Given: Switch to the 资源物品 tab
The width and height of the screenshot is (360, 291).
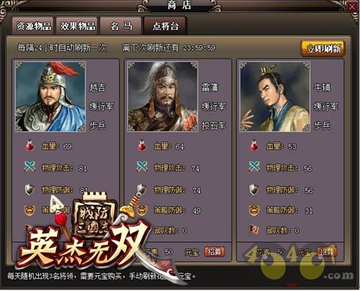Looking at the screenshot, I should click(x=32, y=26).
